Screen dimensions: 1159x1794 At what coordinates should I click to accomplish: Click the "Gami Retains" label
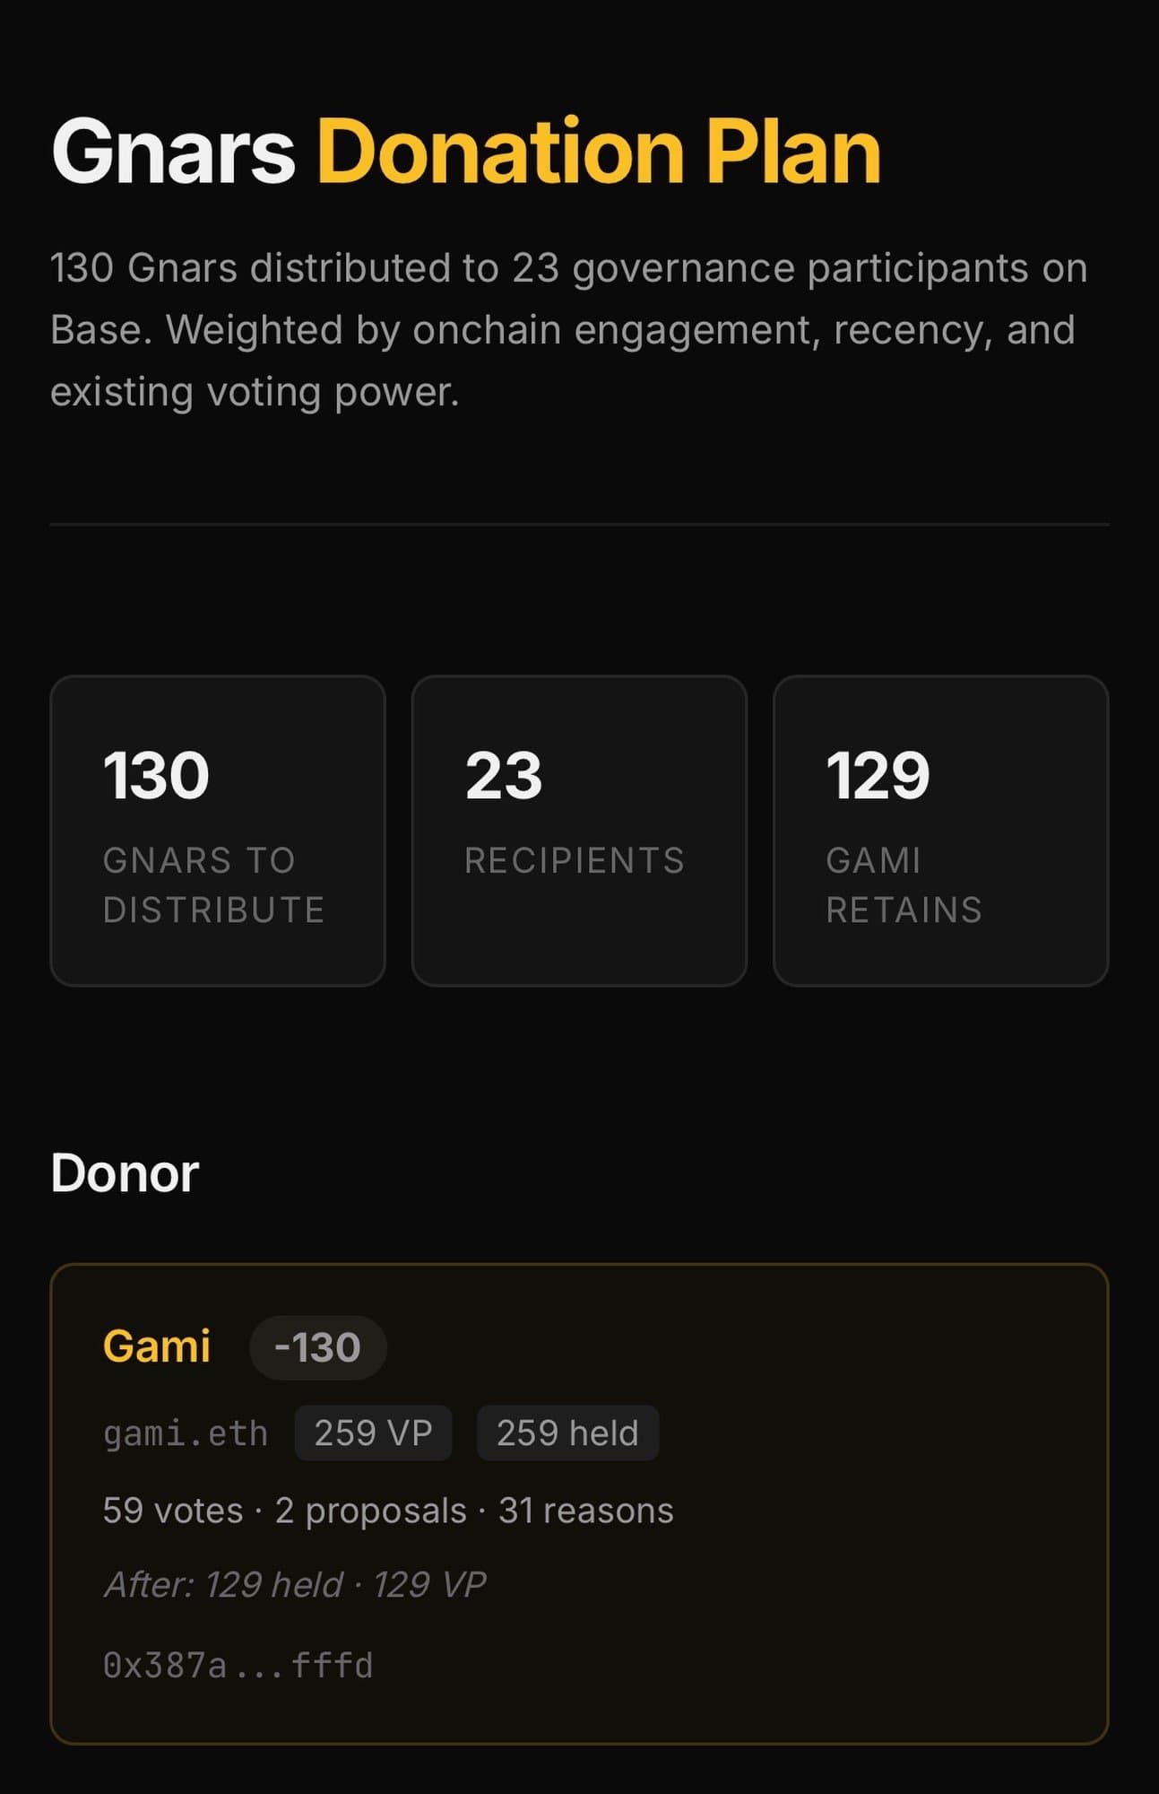904,884
